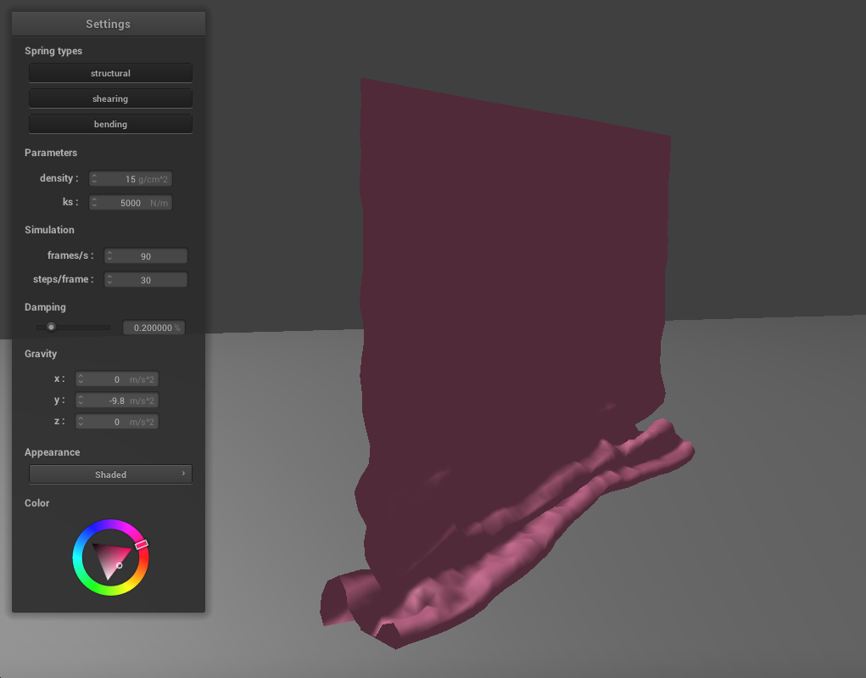Viewport: 866px width, 678px height.
Task: Click the gravity y stepper arrows
Action: point(81,401)
